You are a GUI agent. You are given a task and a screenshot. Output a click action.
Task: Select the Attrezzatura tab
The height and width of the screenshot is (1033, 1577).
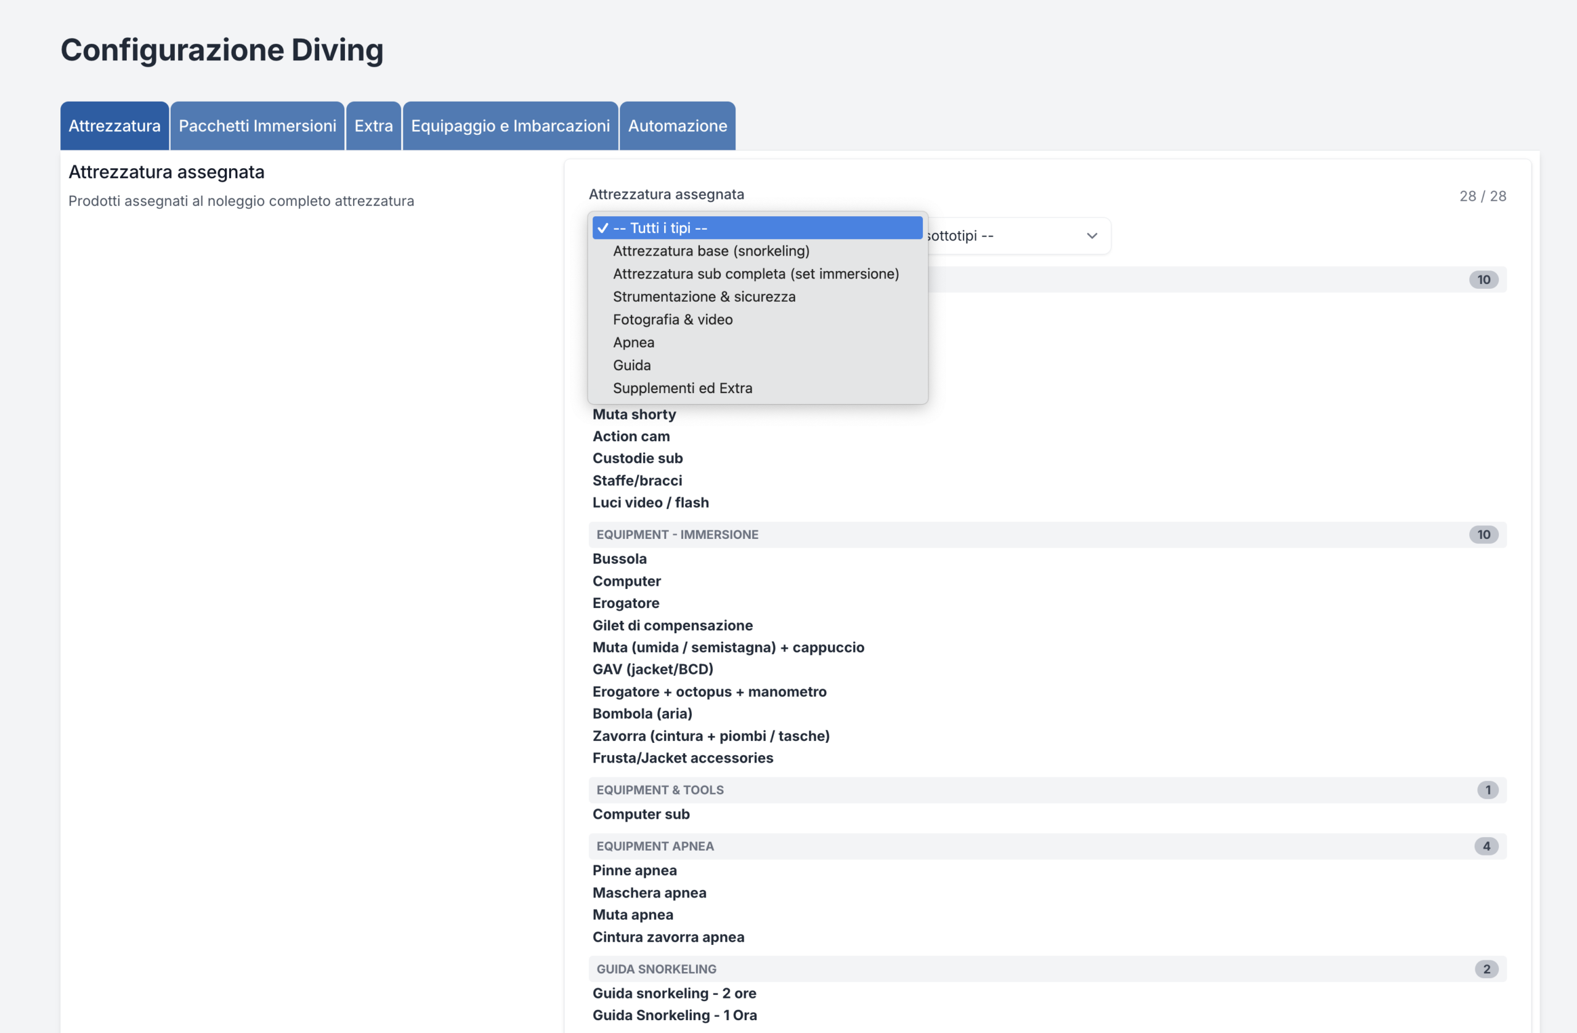tap(114, 126)
